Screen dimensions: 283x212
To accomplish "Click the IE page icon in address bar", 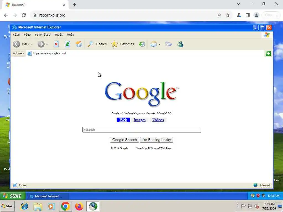I will tap(30, 53).
